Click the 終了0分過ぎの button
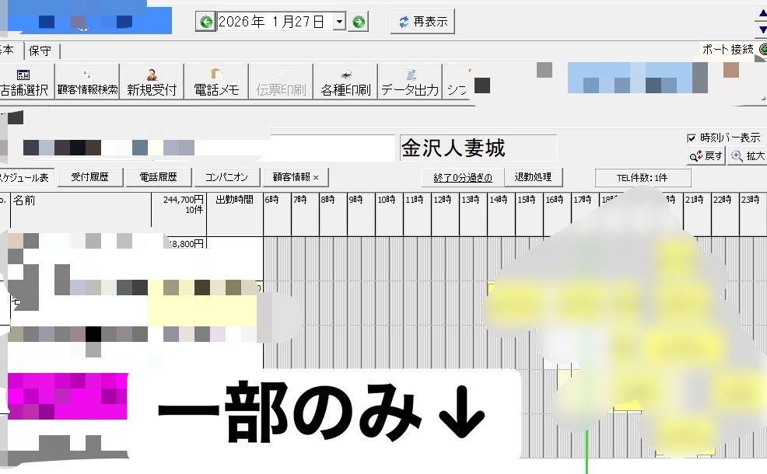The height and width of the screenshot is (474, 767). tap(462, 177)
